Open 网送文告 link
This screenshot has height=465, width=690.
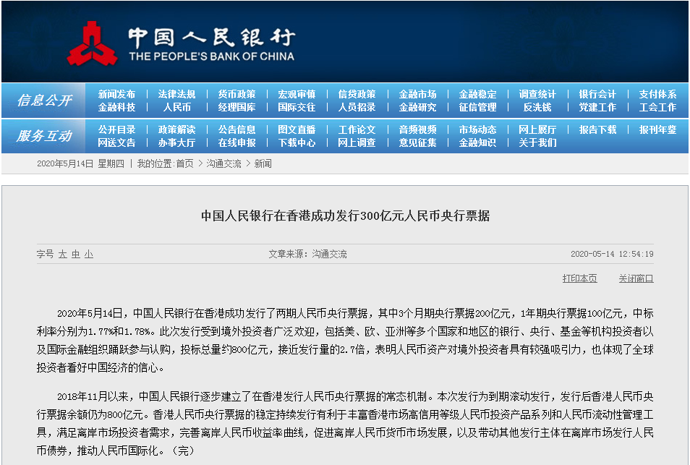pos(116,143)
